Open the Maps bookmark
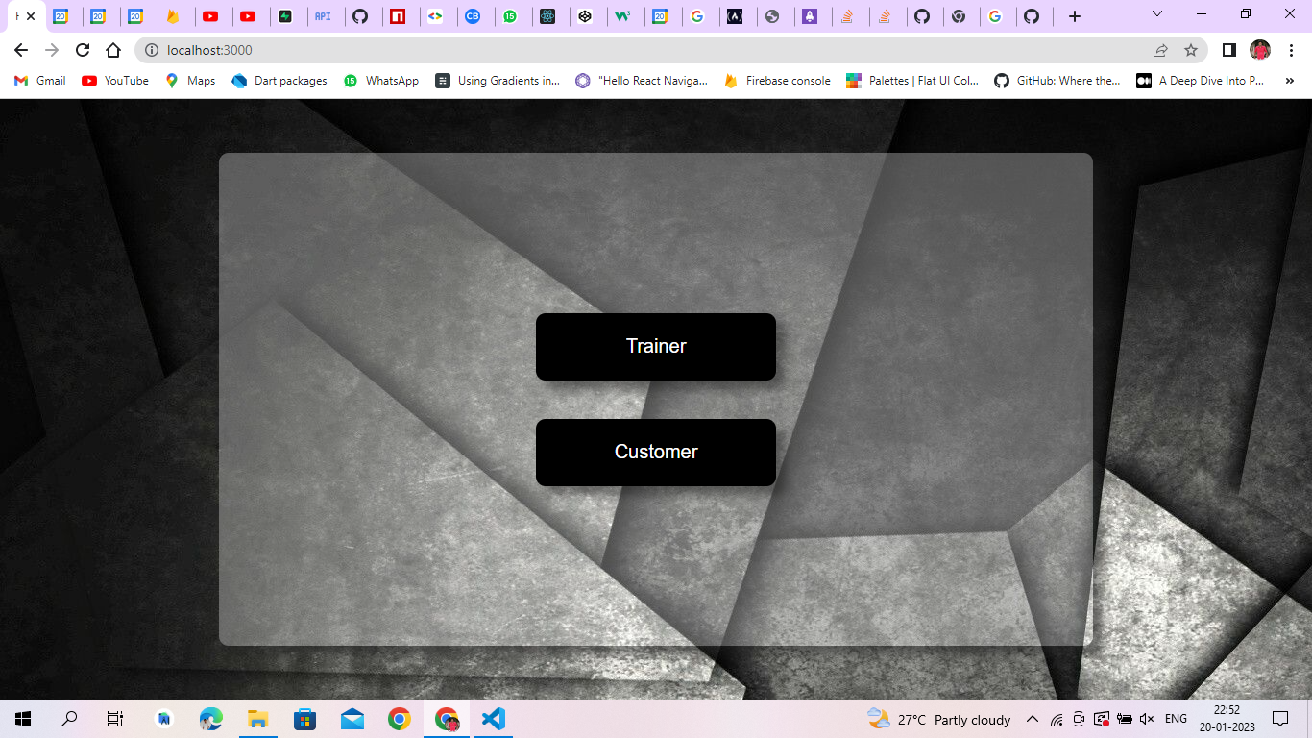1312x738 pixels. click(190, 81)
